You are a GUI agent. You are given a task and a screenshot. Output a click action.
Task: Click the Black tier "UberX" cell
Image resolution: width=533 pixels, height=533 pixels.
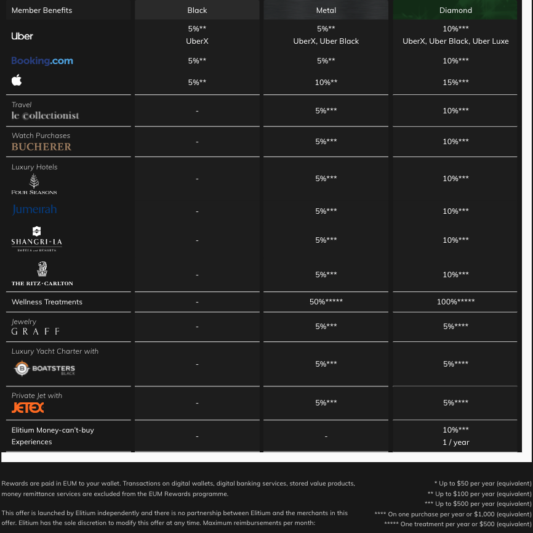pyautogui.click(x=197, y=41)
